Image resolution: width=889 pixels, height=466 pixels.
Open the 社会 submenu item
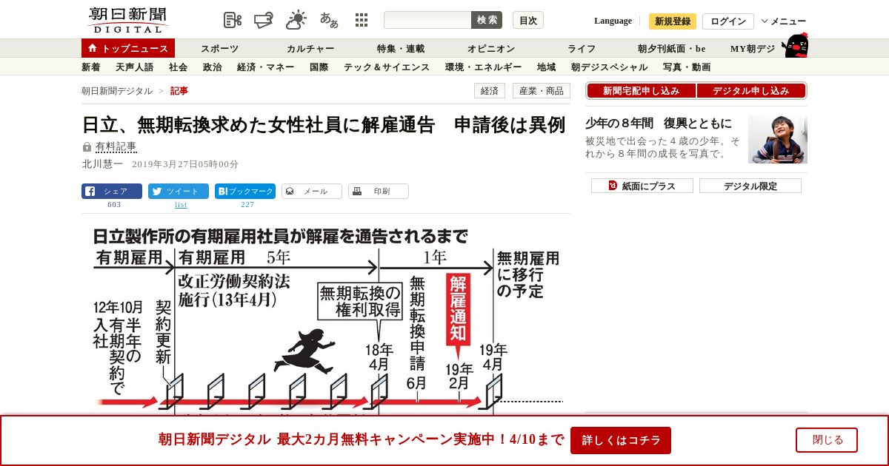pos(179,67)
